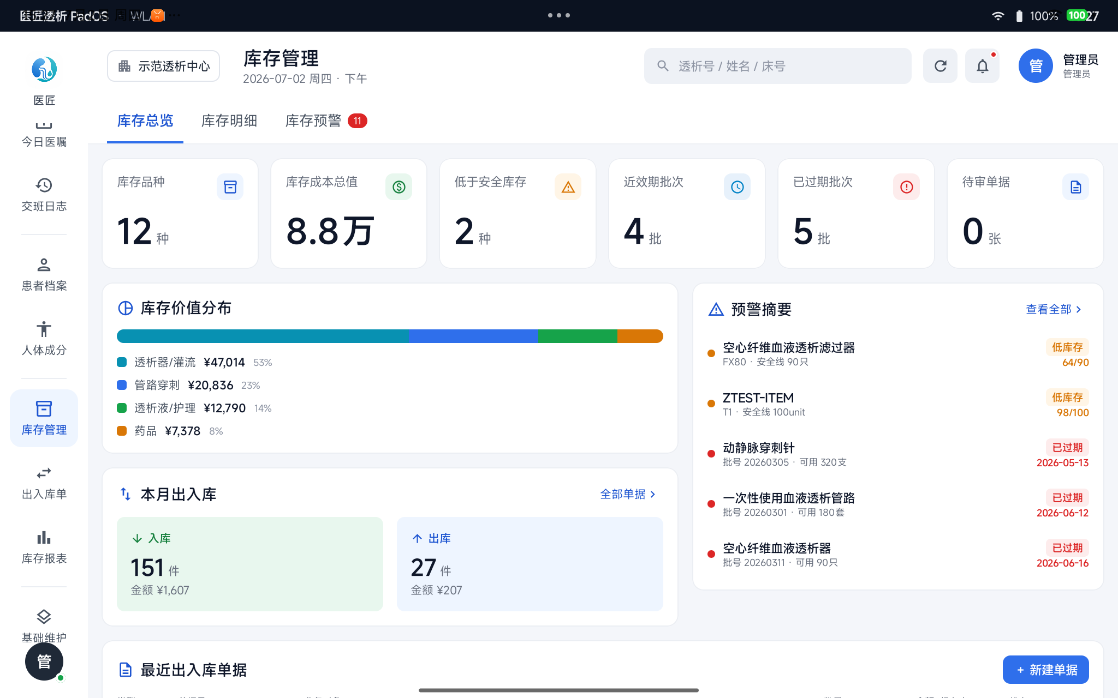Select 库存管理 archive box icon

click(44, 409)
